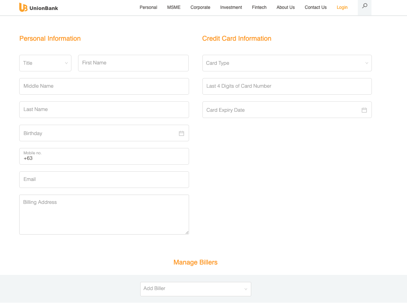Click the orange Login link

pyautogui.click(x=342, y=7)
